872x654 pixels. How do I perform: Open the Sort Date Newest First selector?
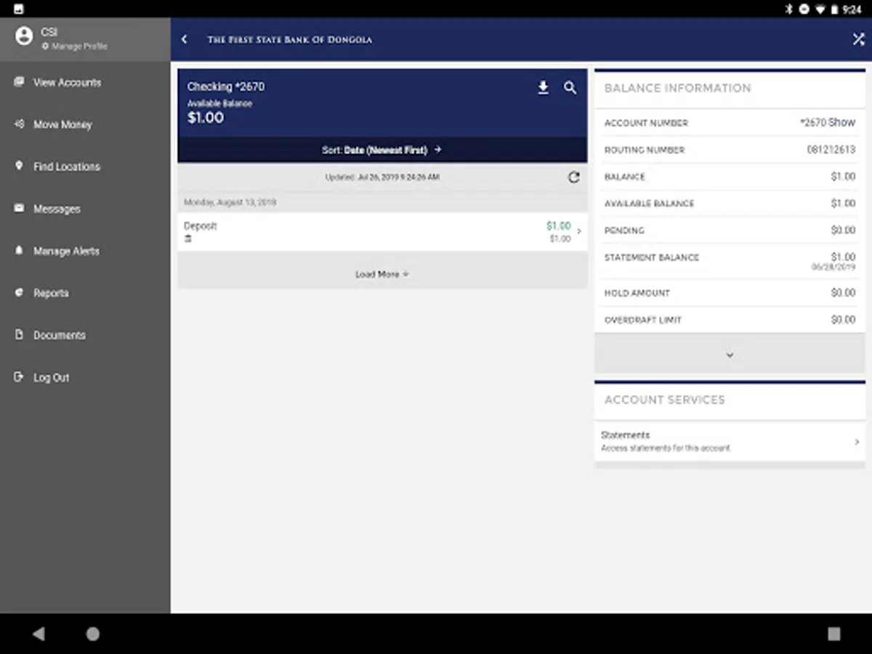[381, 150]
